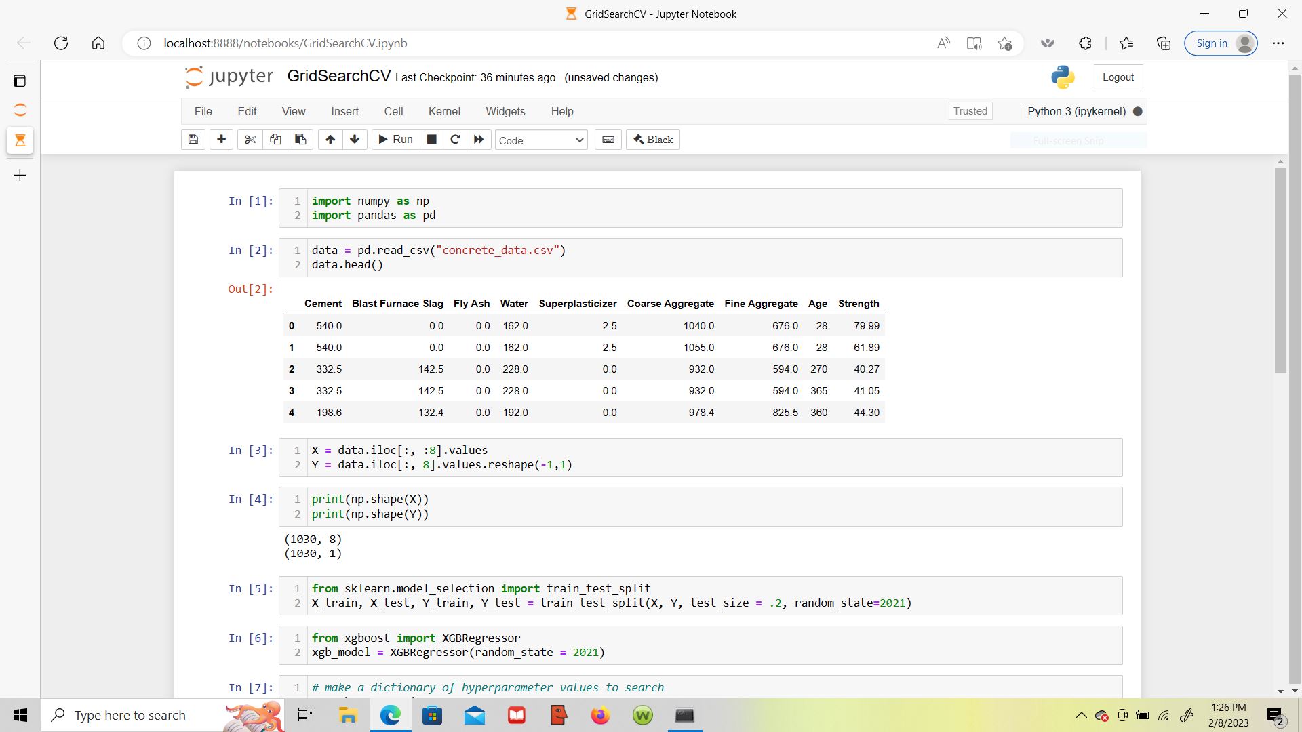This screenshot has height=732, width=1302.
Task: Save notebook with floppy disk icon
Action: pos(193,140)
